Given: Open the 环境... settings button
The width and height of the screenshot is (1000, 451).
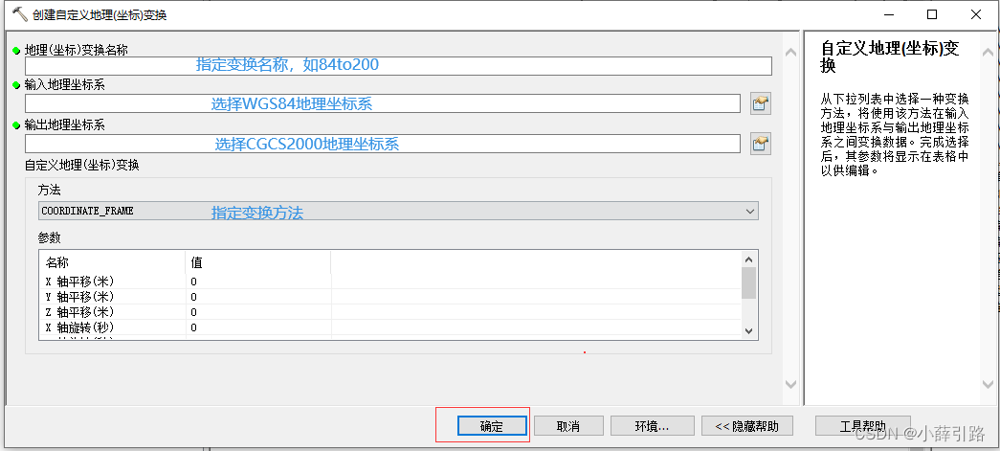Looking at the screenshot, I should click(x=652, y=426).
